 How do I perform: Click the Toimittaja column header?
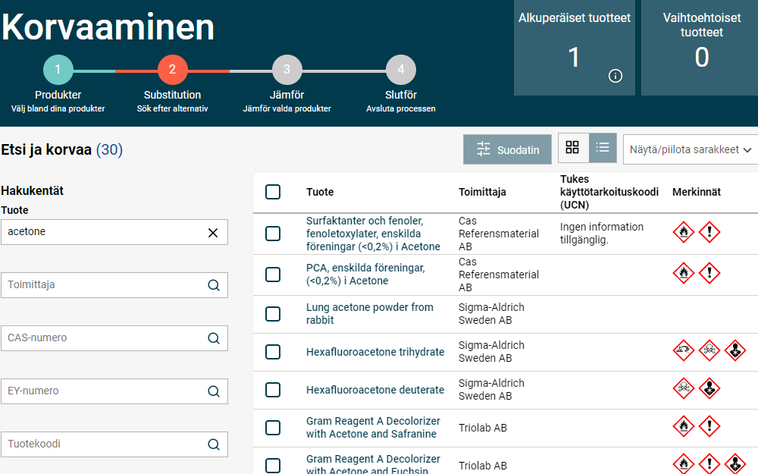point(482,192)
